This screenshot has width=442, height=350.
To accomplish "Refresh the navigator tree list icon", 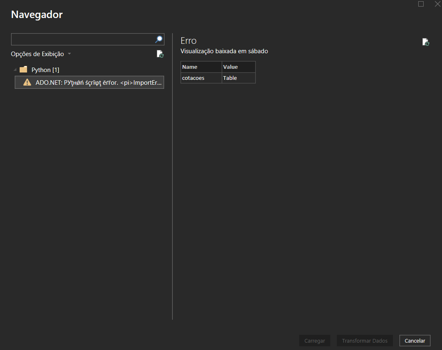I will point(160,54).
